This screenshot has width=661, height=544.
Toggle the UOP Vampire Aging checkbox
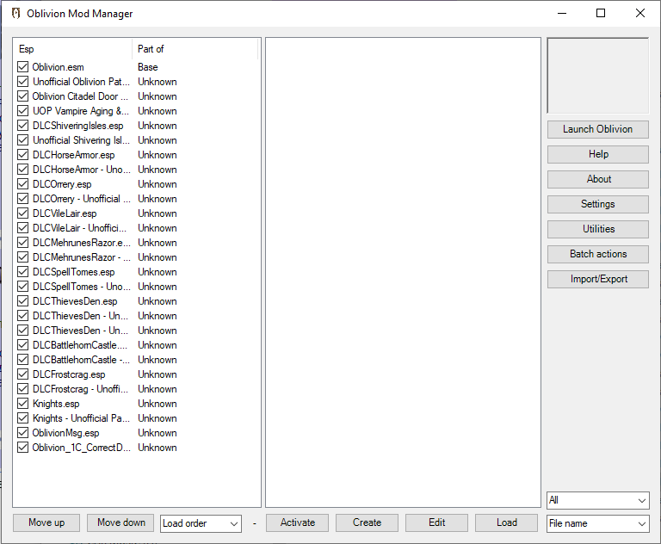tap(22, 111)
